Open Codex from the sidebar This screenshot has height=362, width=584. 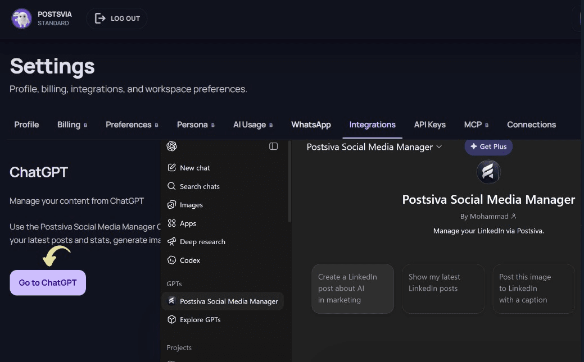click(190, 260)
